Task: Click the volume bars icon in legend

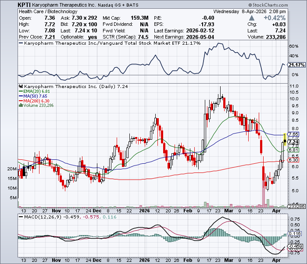Action: 21,106
